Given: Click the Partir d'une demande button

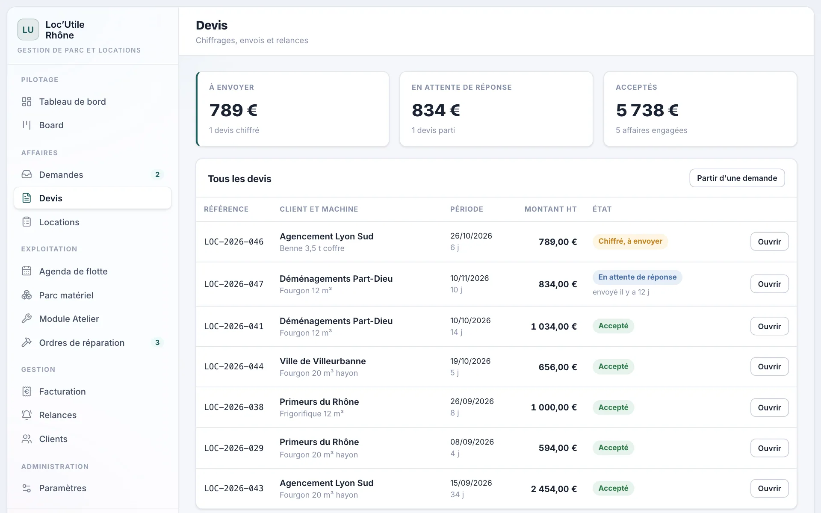Looking at the screenshot, I should (x=737, y=178).
